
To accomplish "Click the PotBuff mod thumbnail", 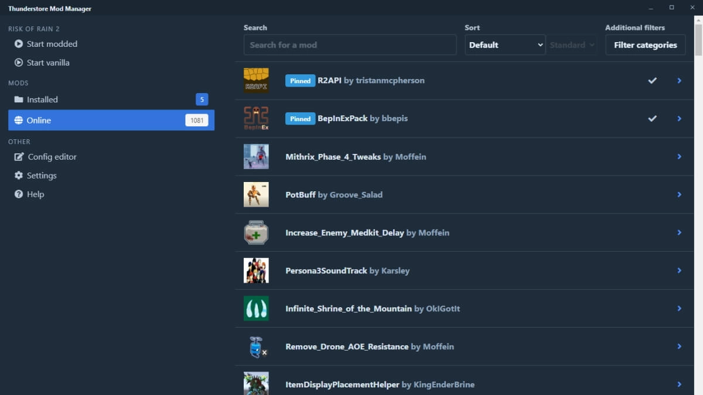I will 256,194.
